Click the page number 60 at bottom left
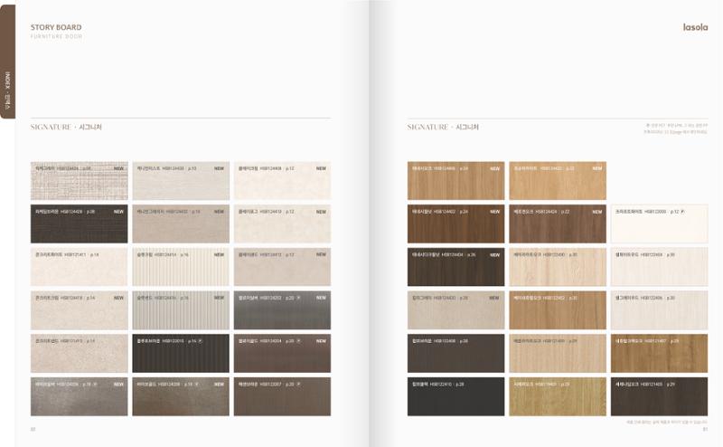This screenshot has width=723, height=447. pos(33,429)
